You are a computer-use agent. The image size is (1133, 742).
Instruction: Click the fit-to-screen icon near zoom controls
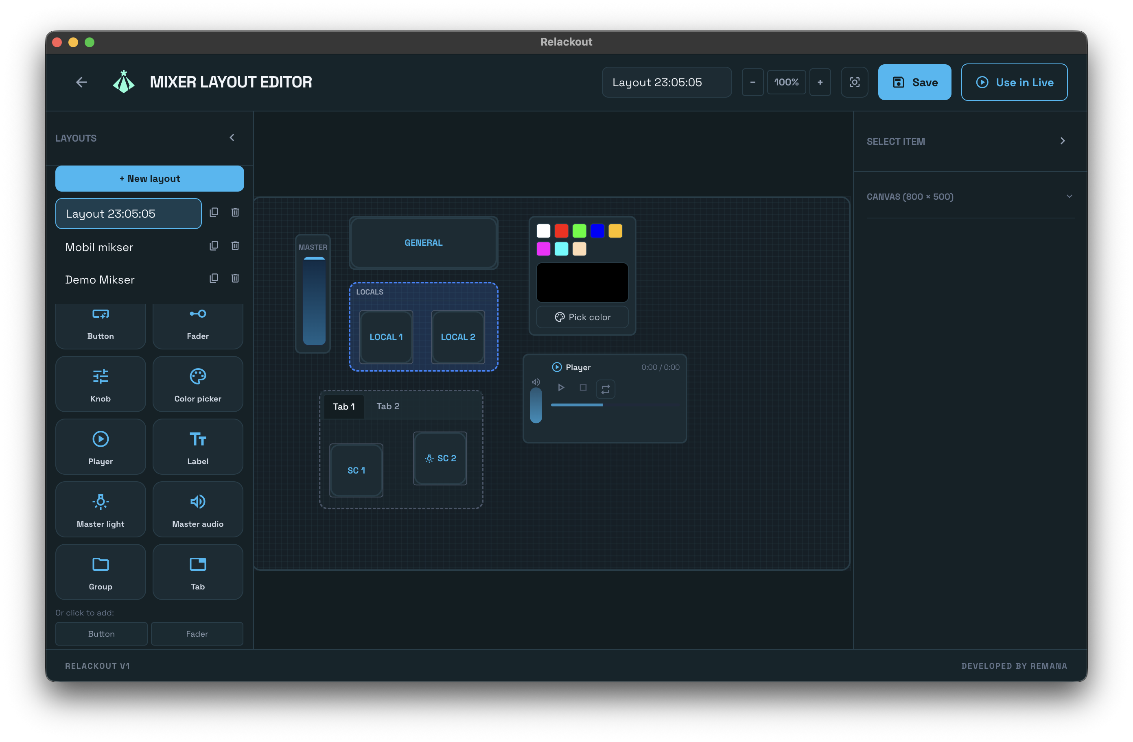click(x=854, y=82)
